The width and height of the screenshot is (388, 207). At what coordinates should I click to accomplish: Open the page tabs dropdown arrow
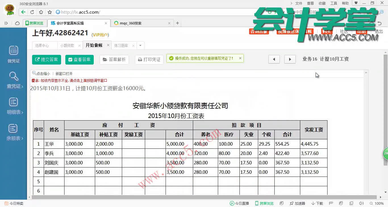click(x=140, y=45)
